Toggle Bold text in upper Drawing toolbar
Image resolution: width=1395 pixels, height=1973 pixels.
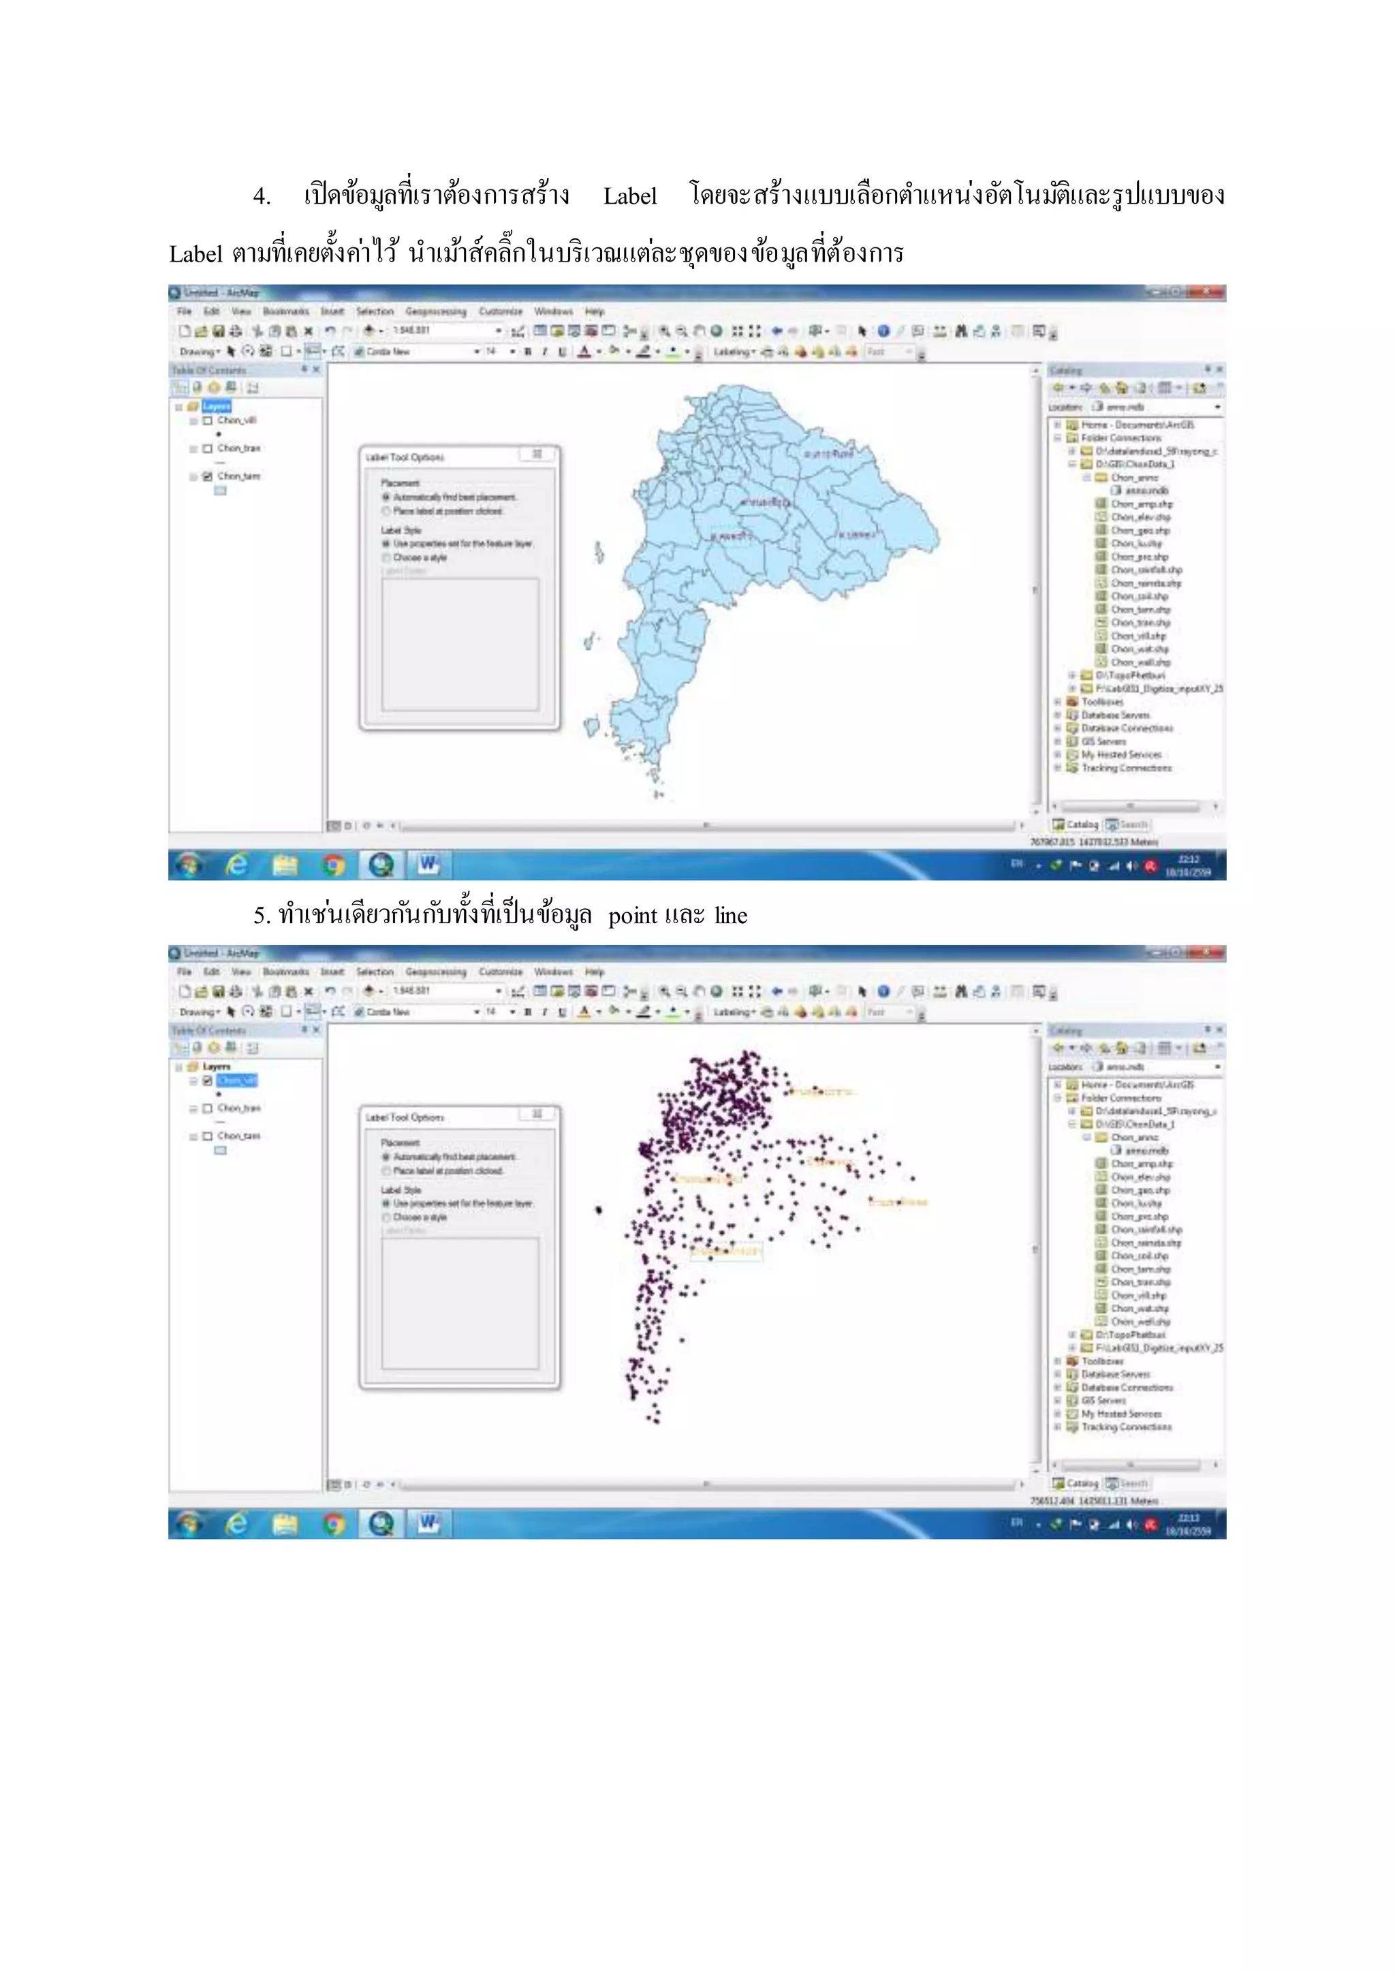pyautogui.click(x=527, y=352)
